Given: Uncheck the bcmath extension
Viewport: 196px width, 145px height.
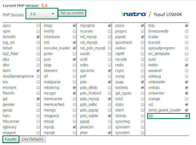Looking at the screenshot, I should coord(38,37).
